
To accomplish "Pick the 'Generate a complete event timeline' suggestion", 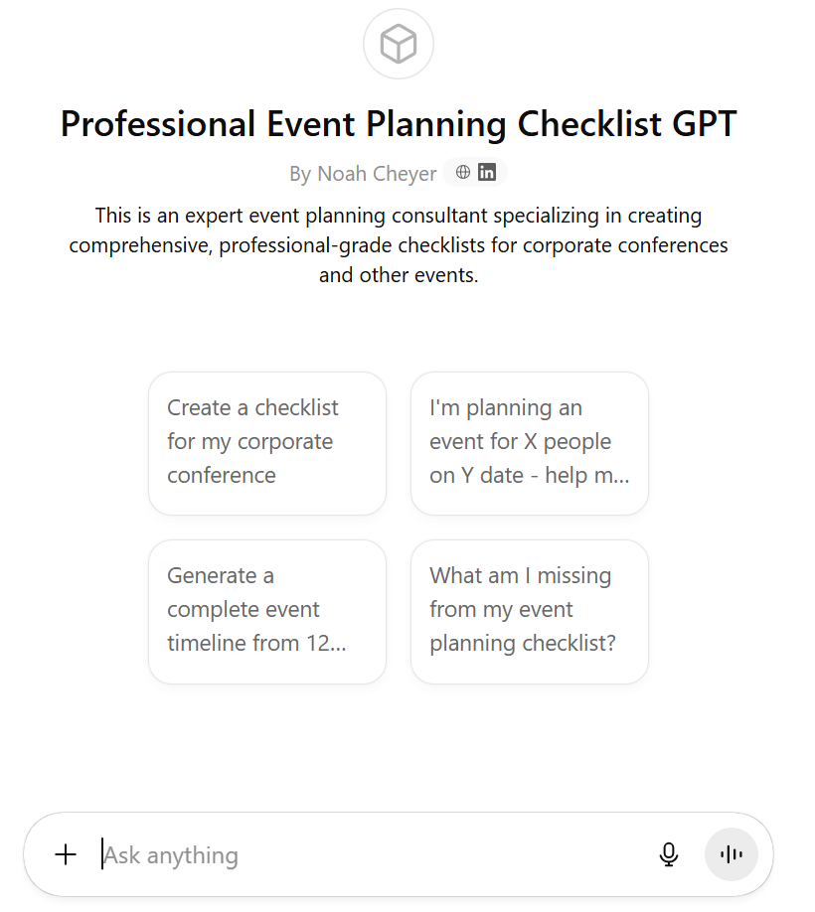I will click(267, 610).
